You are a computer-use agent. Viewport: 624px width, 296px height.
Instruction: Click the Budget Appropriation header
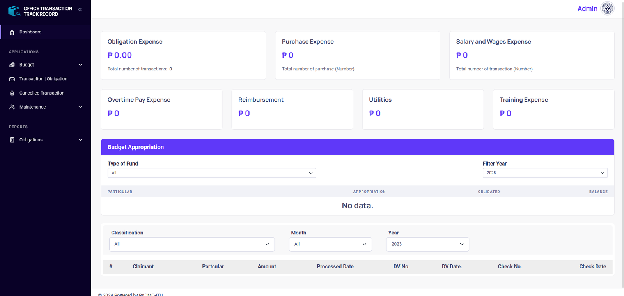coord(358,147)
